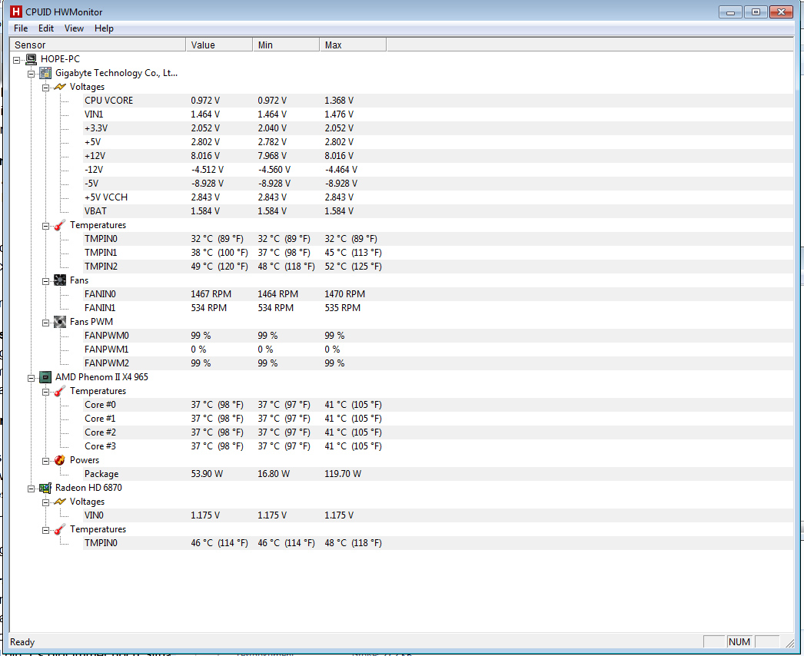
Task: Collapse the motherboard Voltages group
Action: (45, 88)
